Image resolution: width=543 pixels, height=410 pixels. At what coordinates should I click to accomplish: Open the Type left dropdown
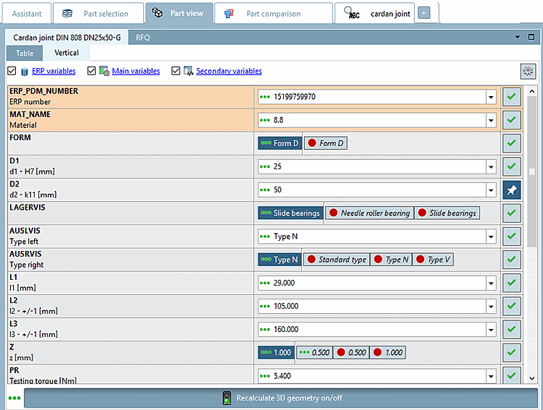point(491,236)
